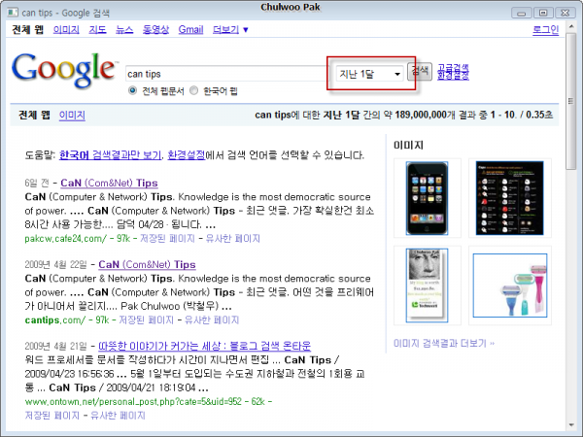Image resolution: width=583 pixels, height=437 pixels.
Task: Click the search button next to dropdown
Action: click(420, 71)
